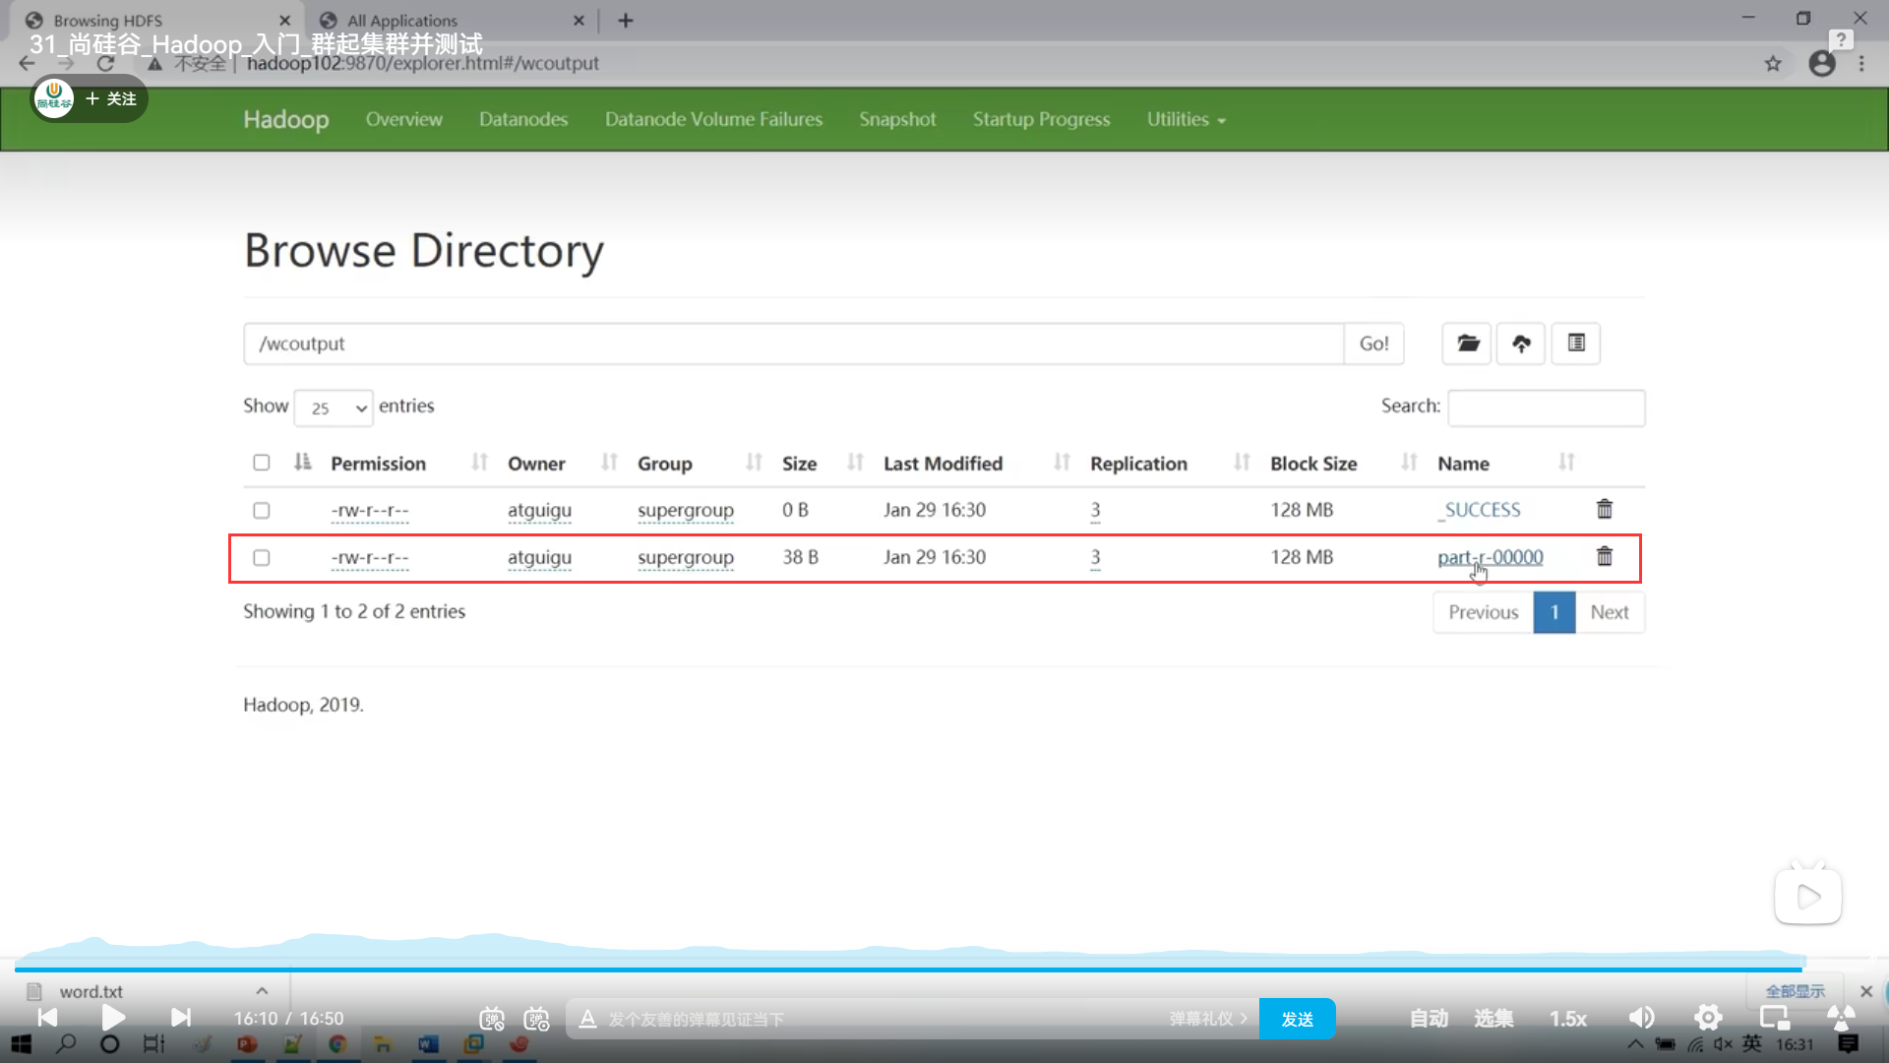Switch to the All Applications tab
Screen dimensions: 1889x1063
pyautogui.click(x=450, y=20)
